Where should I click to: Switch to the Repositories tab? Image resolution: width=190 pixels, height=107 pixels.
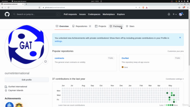[x=82, y=26]
